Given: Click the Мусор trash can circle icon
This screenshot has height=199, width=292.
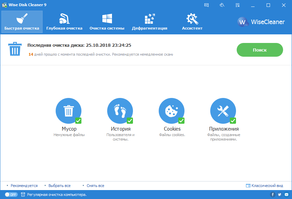Looking at the screenshot, I should (68, 111).
